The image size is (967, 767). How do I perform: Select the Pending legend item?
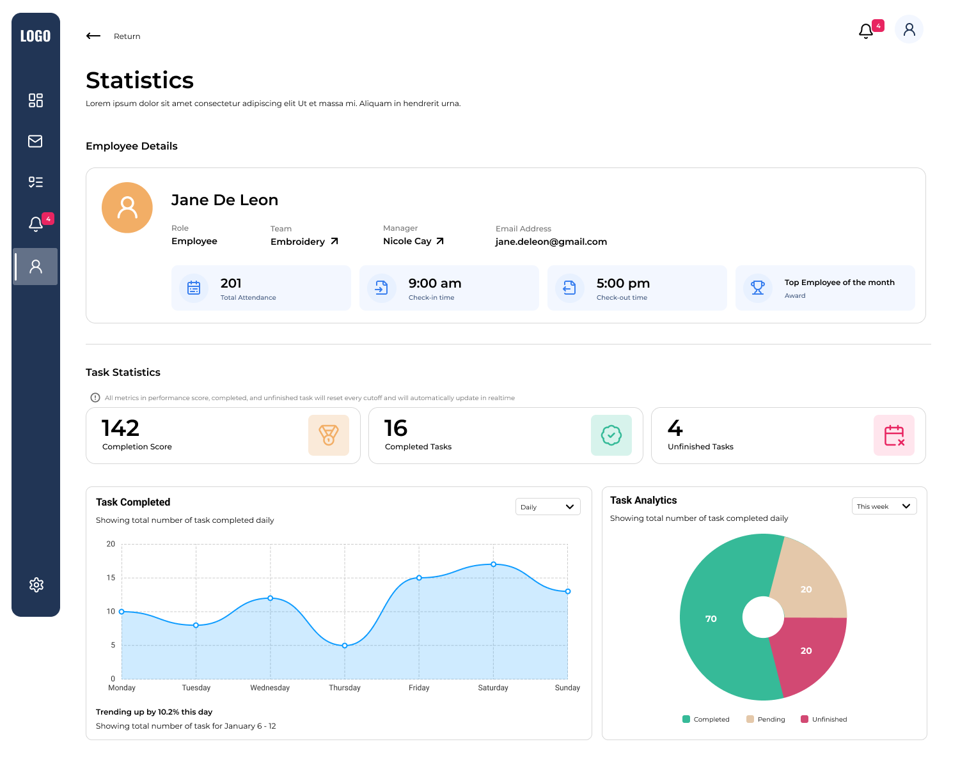[x=766, y=719]
